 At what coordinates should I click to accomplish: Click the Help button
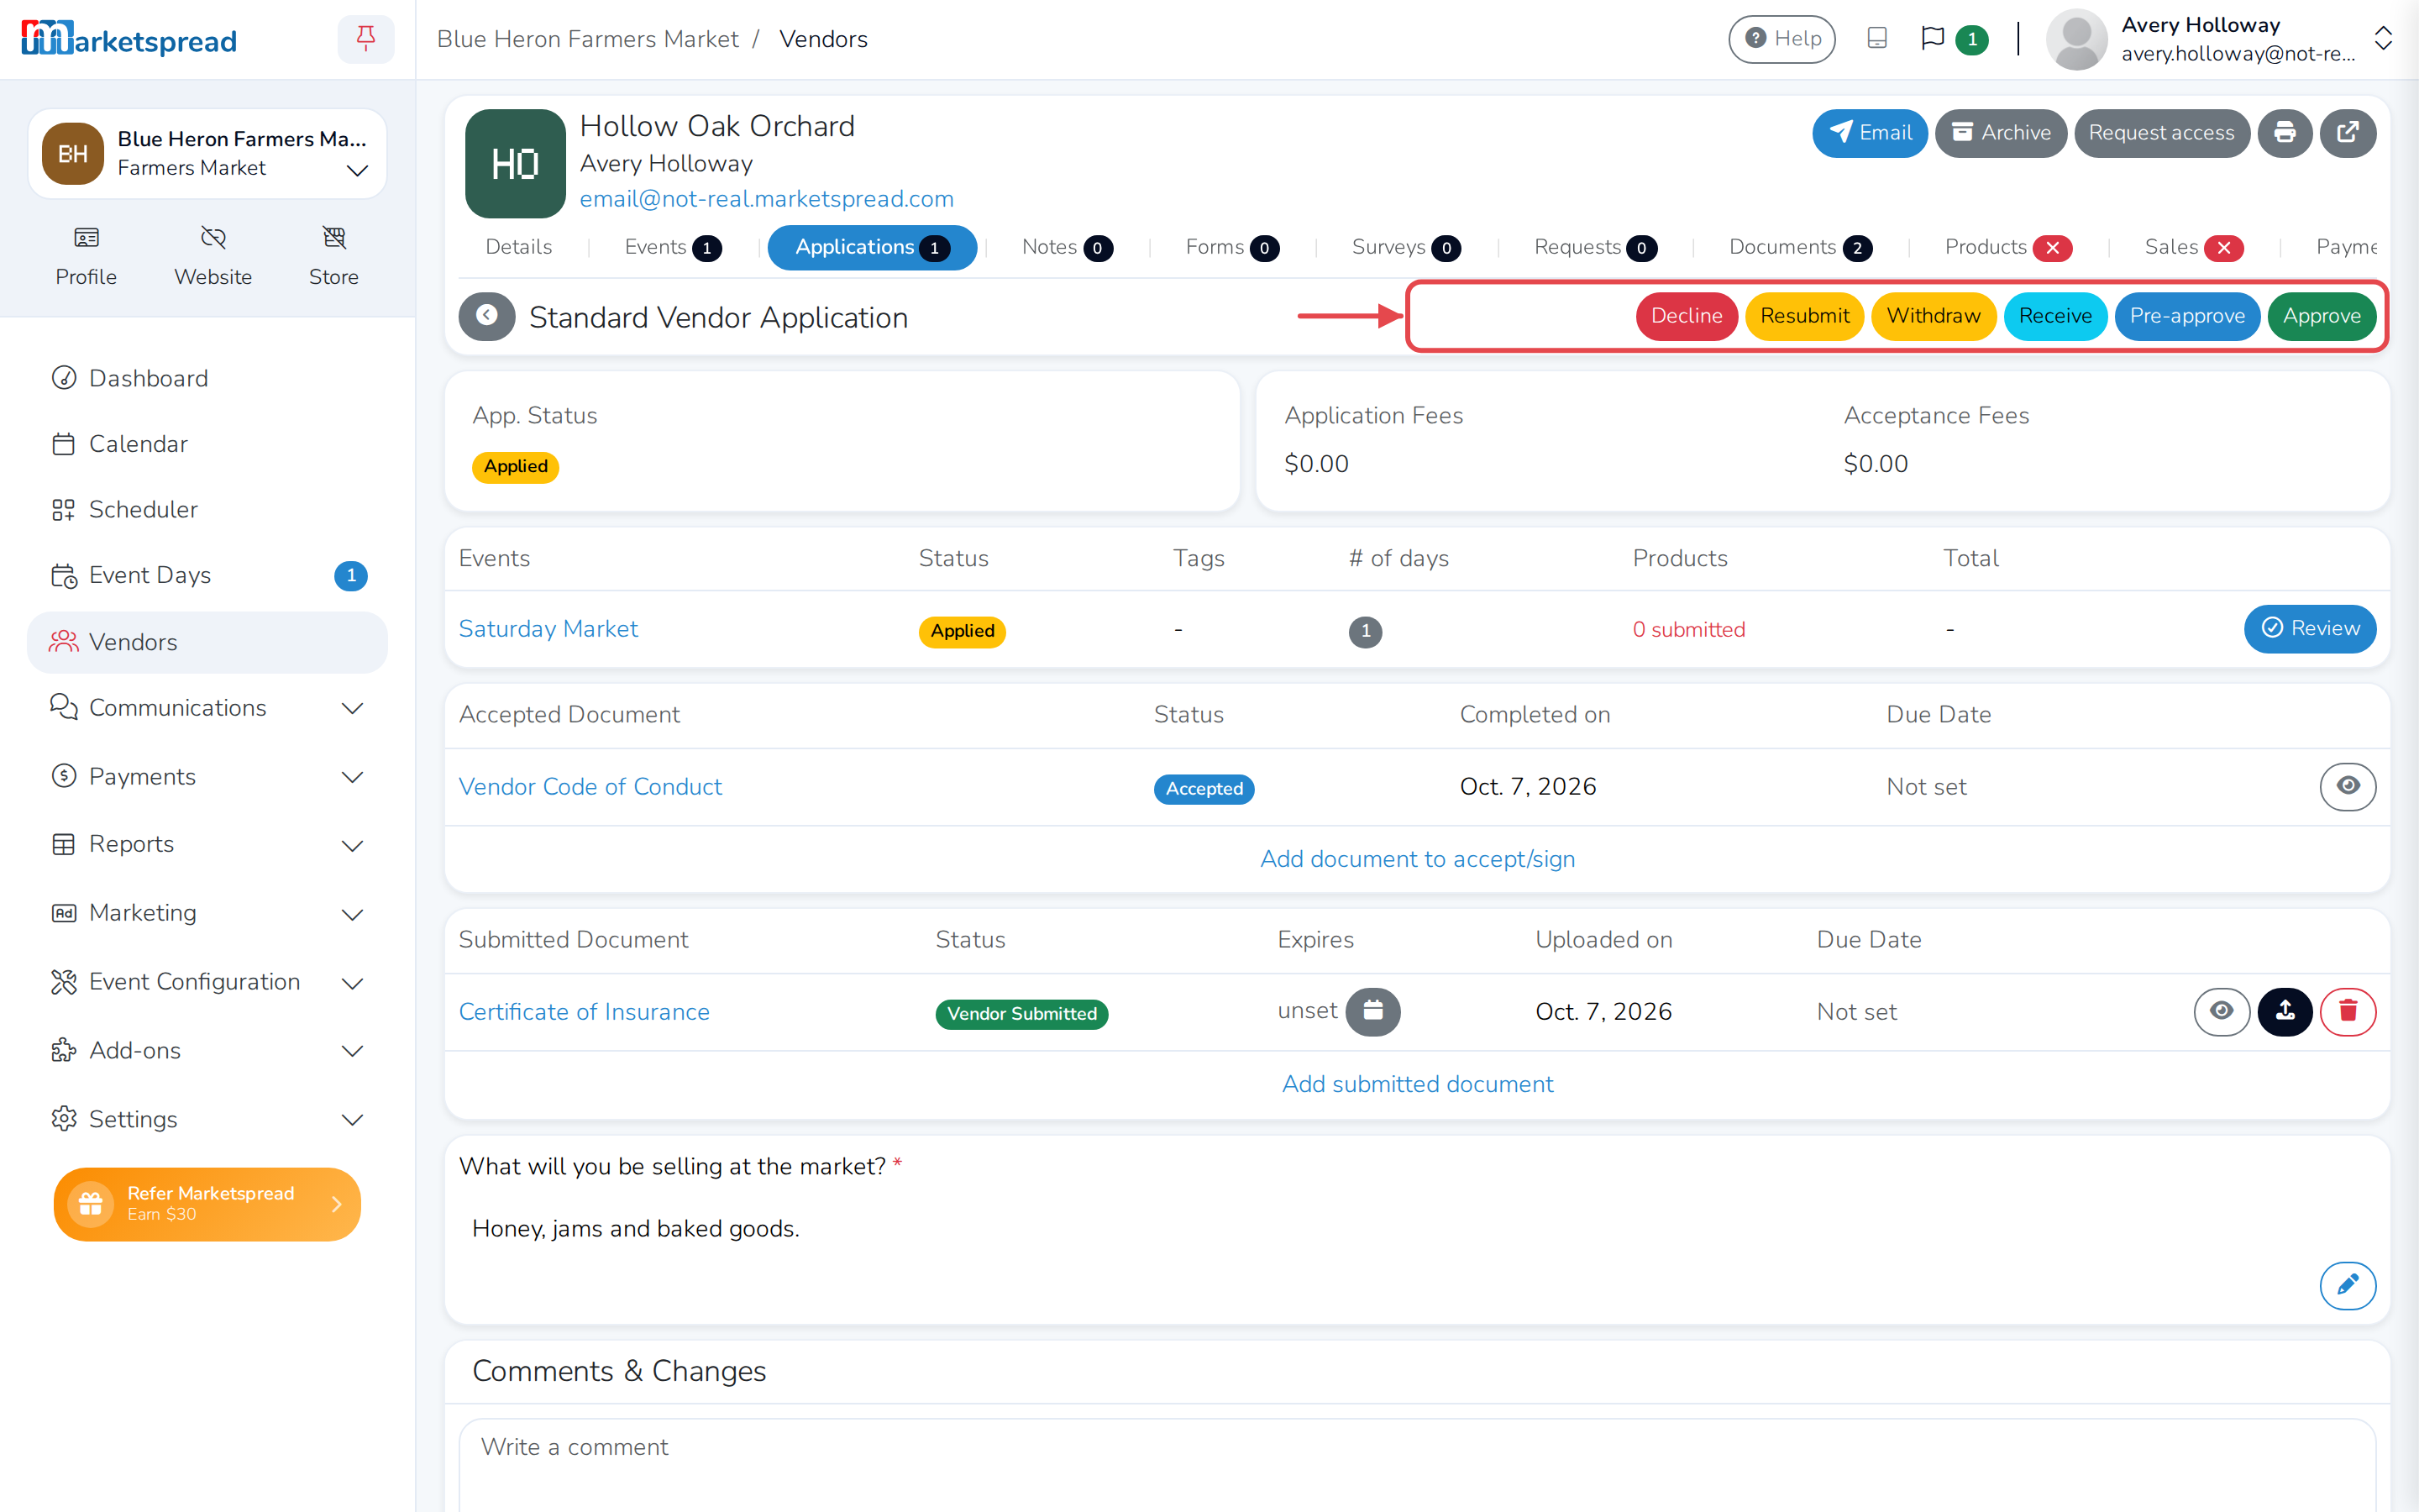coord(1782,39)
